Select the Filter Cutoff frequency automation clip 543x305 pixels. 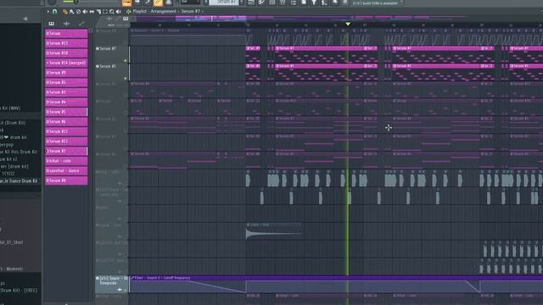336,285
